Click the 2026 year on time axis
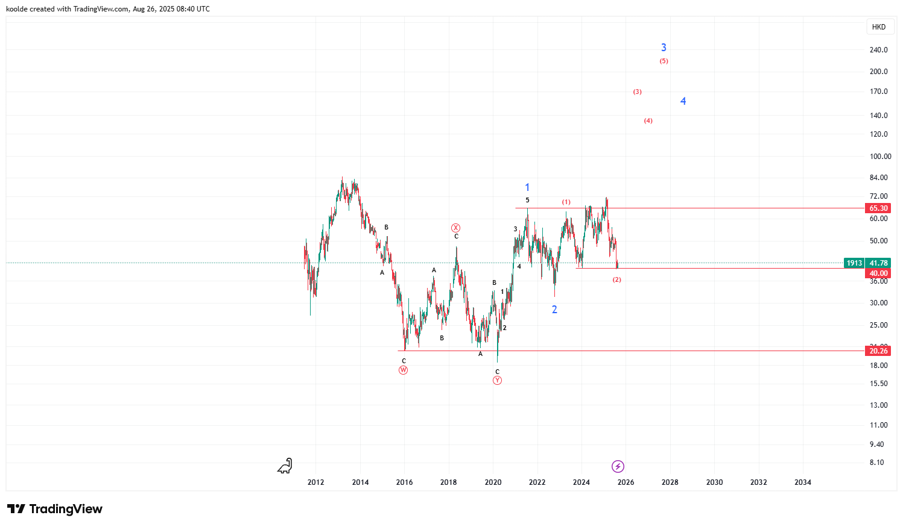Image resolution: width=903 pixels, height=527 pixels. (x=626, y=482)
